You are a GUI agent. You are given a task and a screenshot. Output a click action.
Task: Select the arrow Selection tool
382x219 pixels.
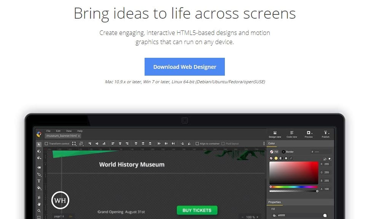coord(39,144)
